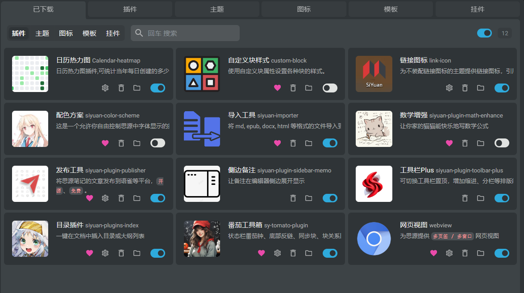Open the 挂件 top tab
The height and width of the screenshot is (293, 524).
[x=478, y=9]
